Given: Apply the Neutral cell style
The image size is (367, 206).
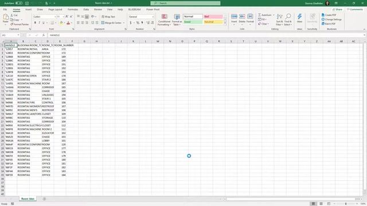Looking at the screenshot, I should (x=213, y=22).
